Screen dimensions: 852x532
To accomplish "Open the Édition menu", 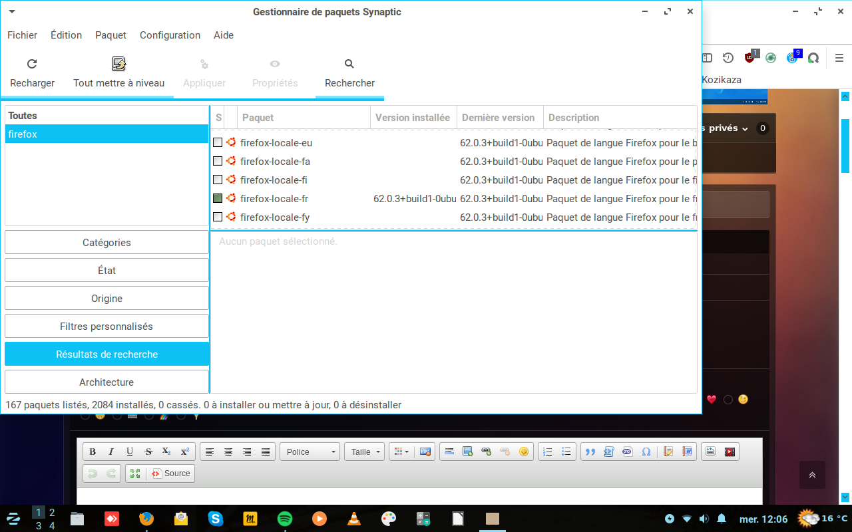I will (66, 35).
